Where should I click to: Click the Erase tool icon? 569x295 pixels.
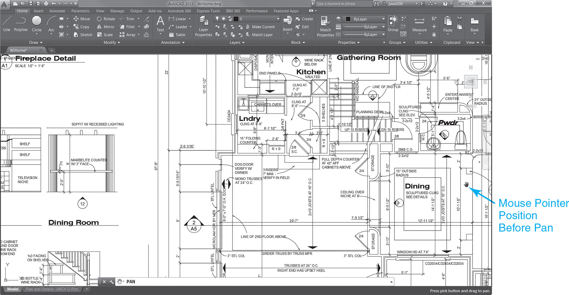coord(146,19)
